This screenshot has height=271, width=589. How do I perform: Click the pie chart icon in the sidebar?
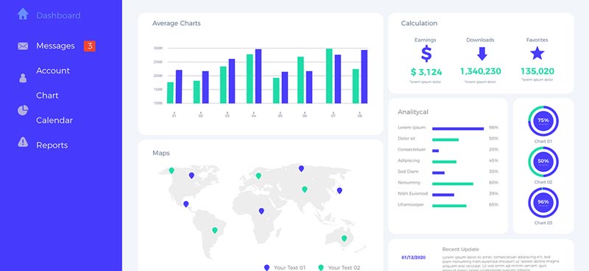(23, 110)
